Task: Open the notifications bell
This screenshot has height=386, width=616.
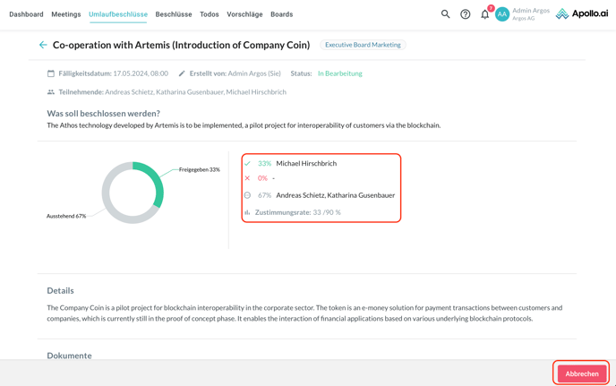Action: (485, 14)
